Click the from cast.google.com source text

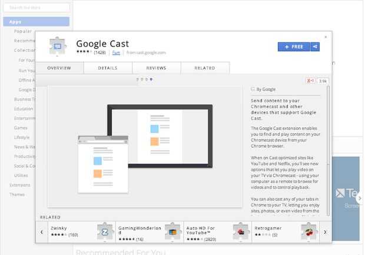tap(146, 52)
